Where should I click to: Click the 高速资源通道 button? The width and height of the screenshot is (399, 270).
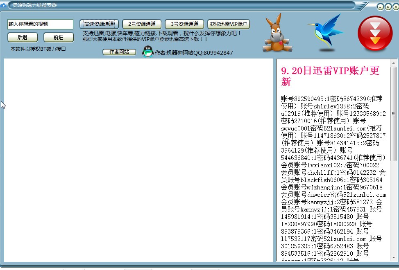click(99, 24)
